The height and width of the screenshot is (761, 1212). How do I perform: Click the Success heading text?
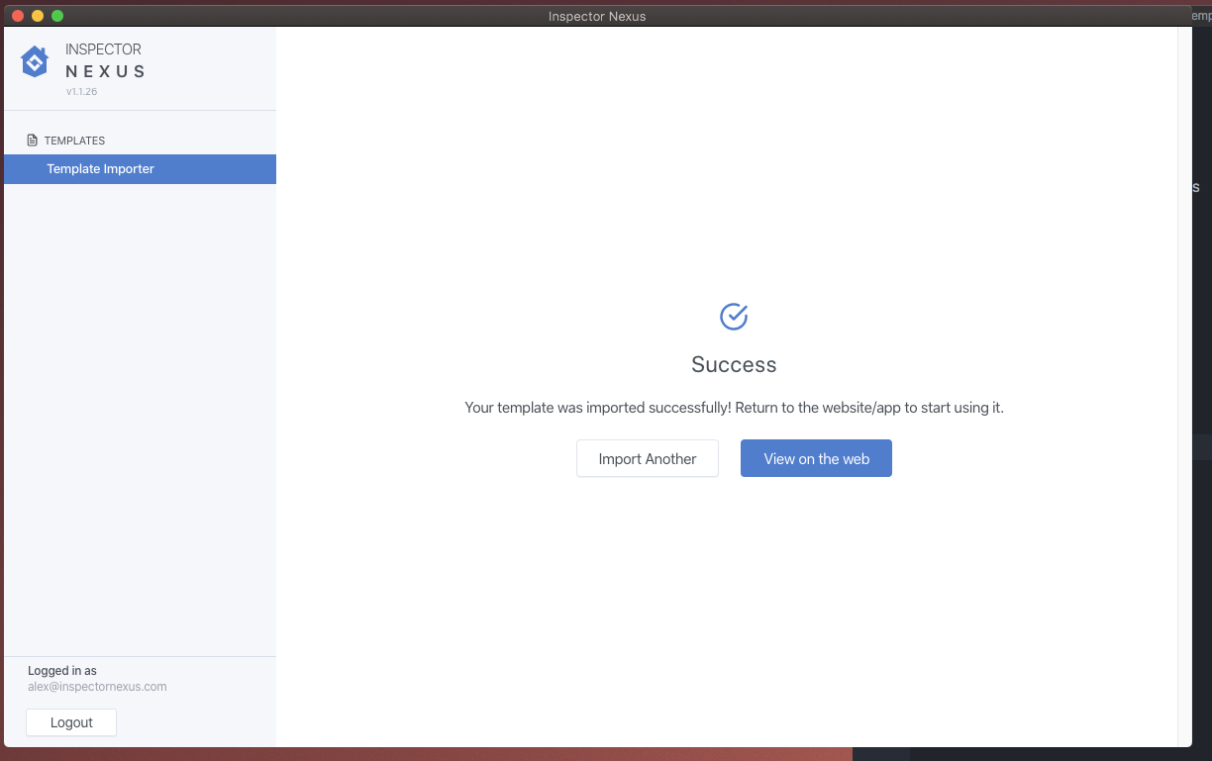(x=734, y=364)
